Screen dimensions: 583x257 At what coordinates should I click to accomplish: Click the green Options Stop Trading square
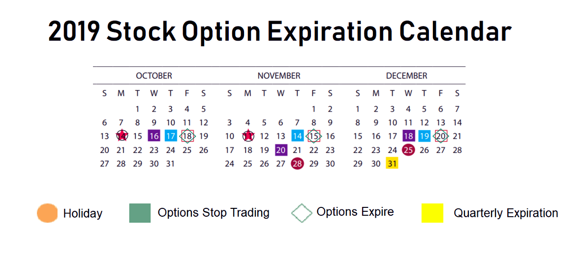click(140, 213)
